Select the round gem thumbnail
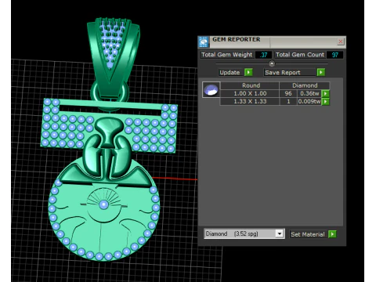The width and height of the screenshot is (376, 282). pos(211,90)
